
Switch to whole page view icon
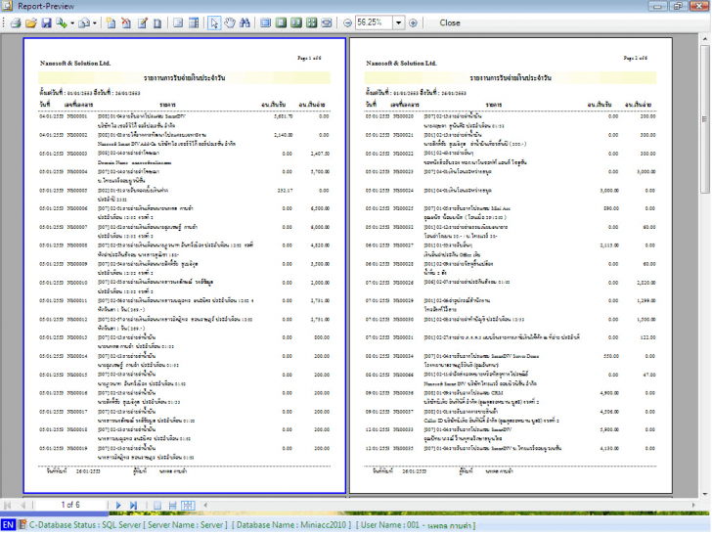[281, 22]
